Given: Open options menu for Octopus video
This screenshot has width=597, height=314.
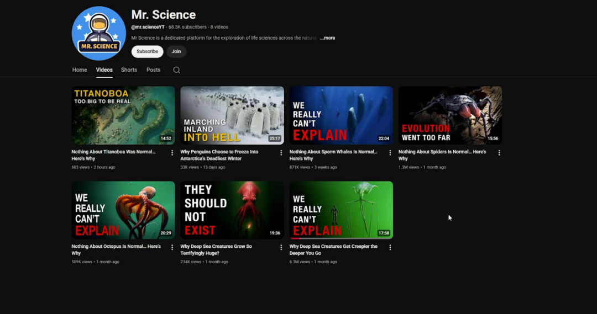Looking at the screenshot, I should click(x=172, y=248).
